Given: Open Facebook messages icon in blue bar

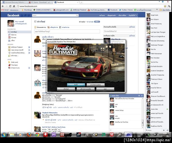Looking at the screenshot, I should [x=25, y=15].
